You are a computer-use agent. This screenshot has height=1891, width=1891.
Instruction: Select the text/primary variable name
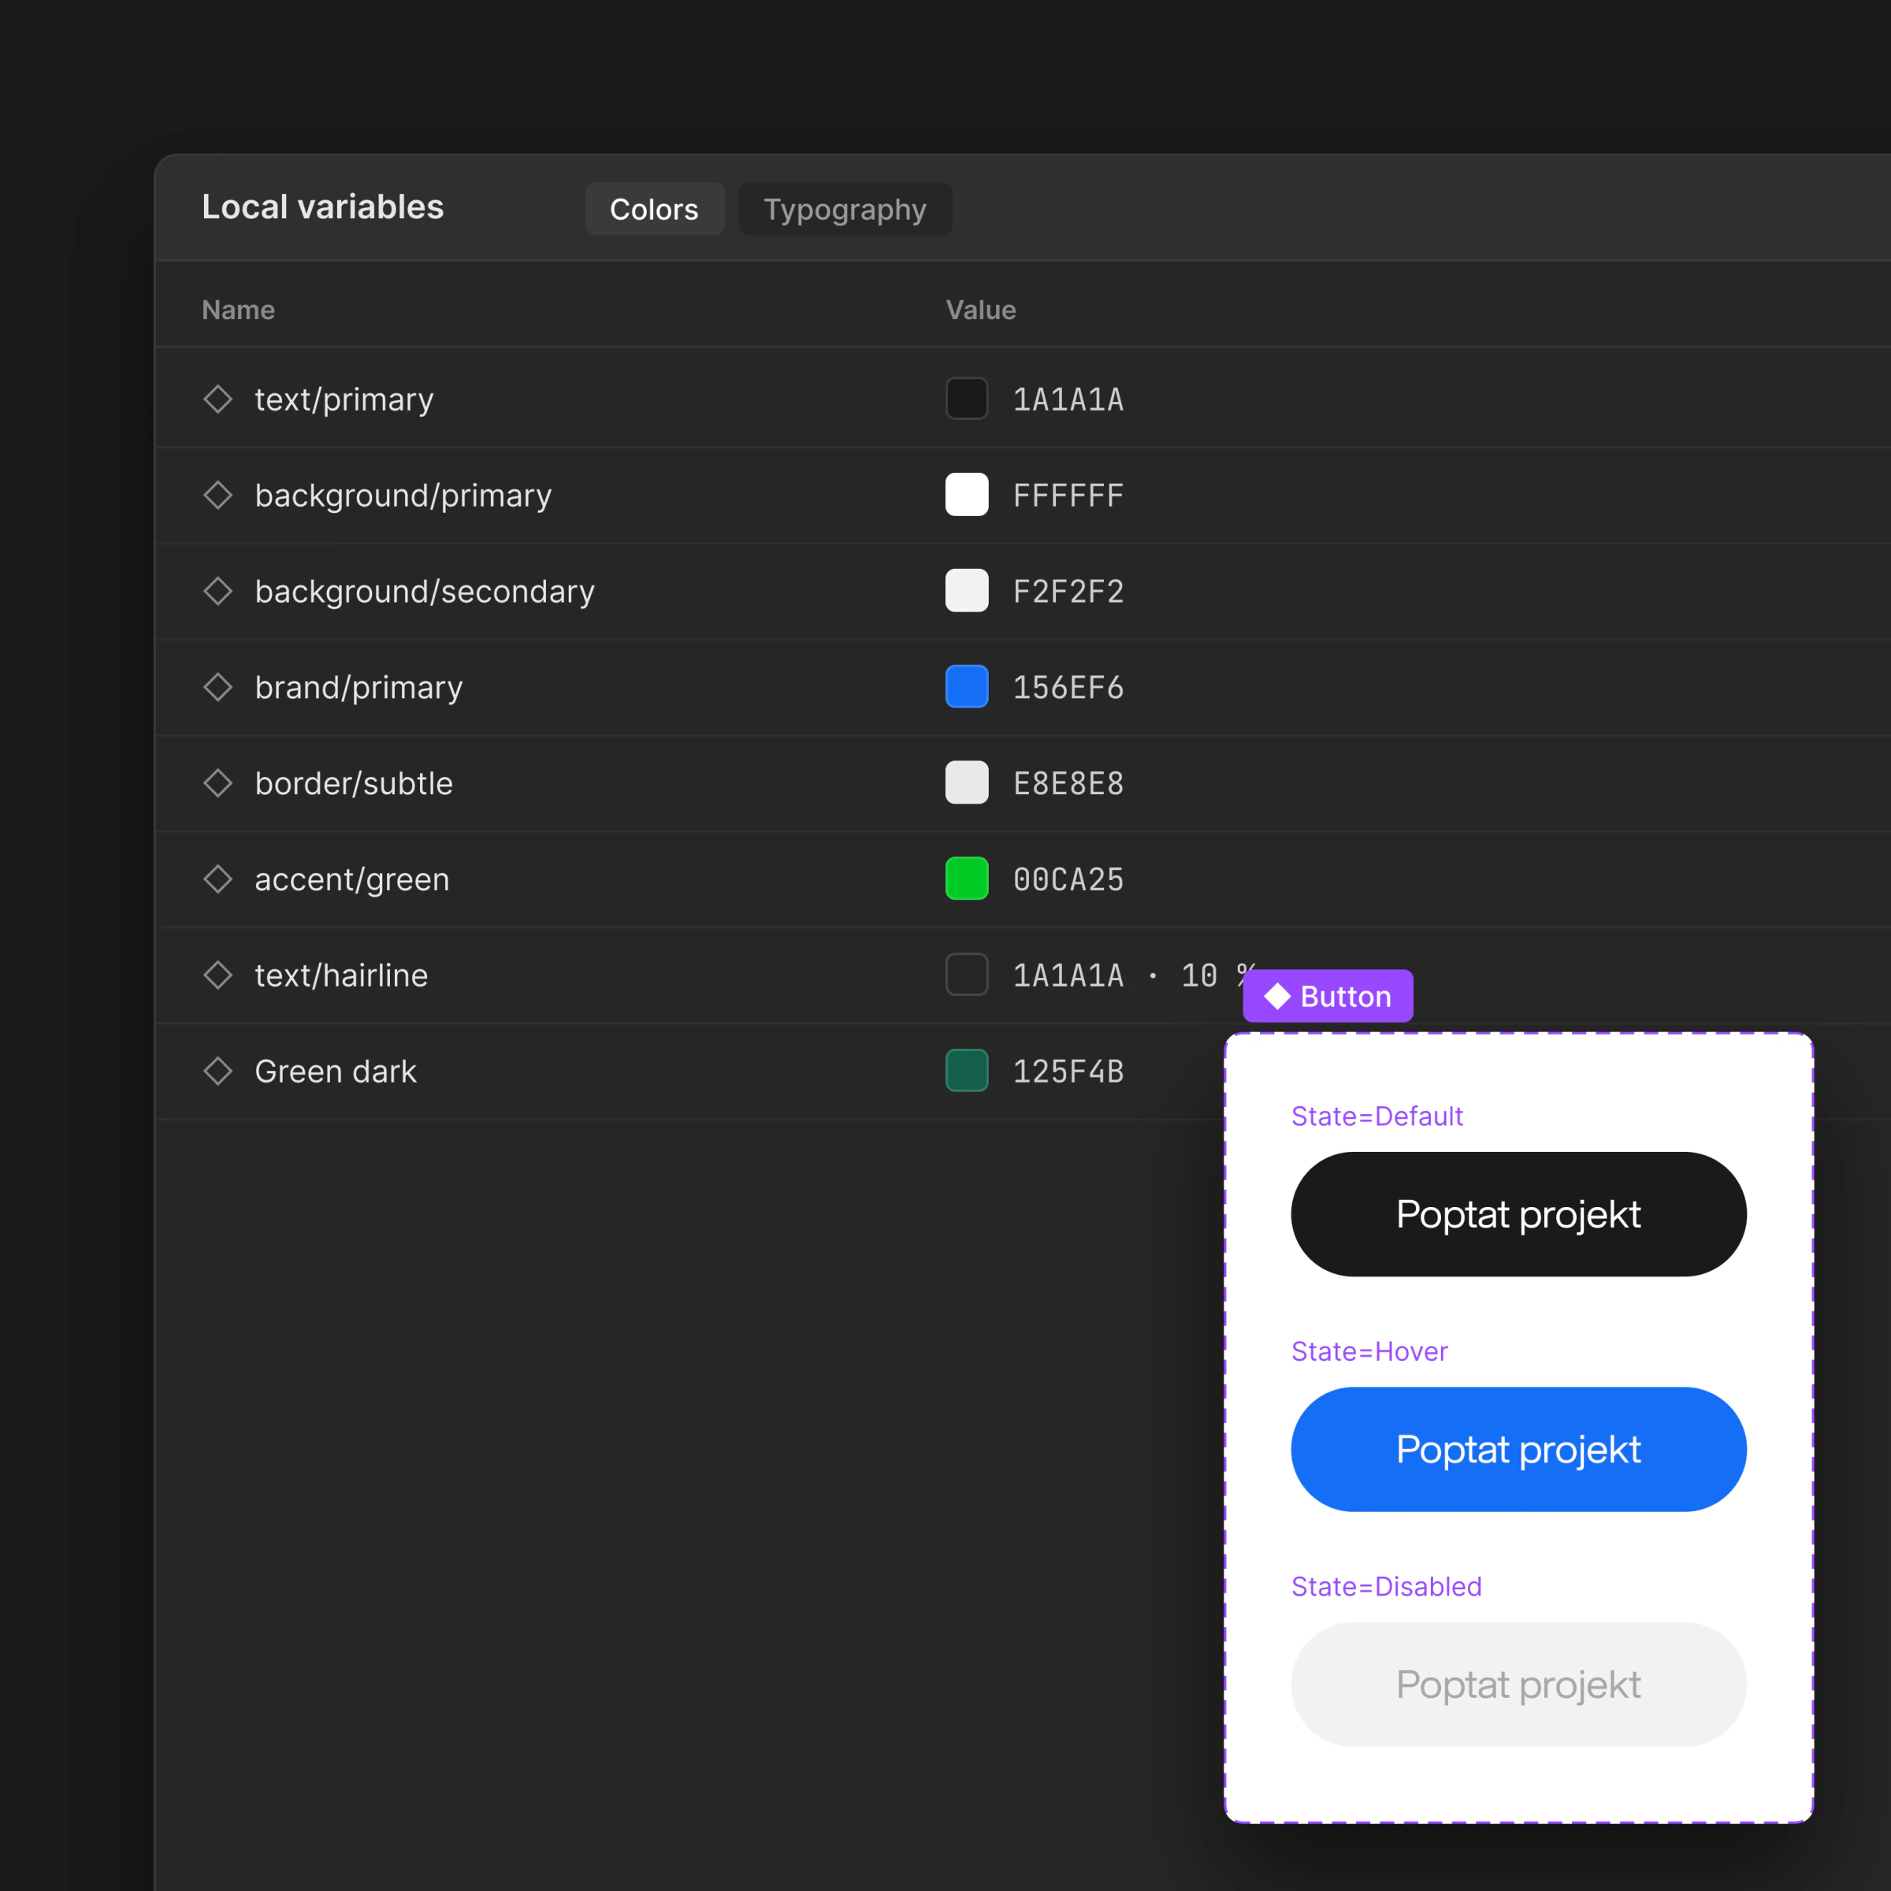click(x=344, y=399)
